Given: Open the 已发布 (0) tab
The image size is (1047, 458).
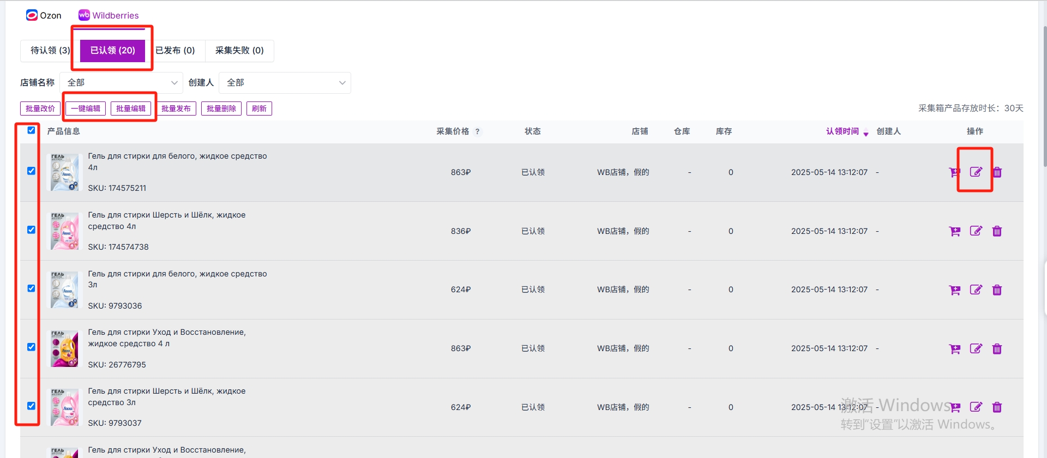Looking at the screenshot, I should pyautogui.click(x=175, y=50).
